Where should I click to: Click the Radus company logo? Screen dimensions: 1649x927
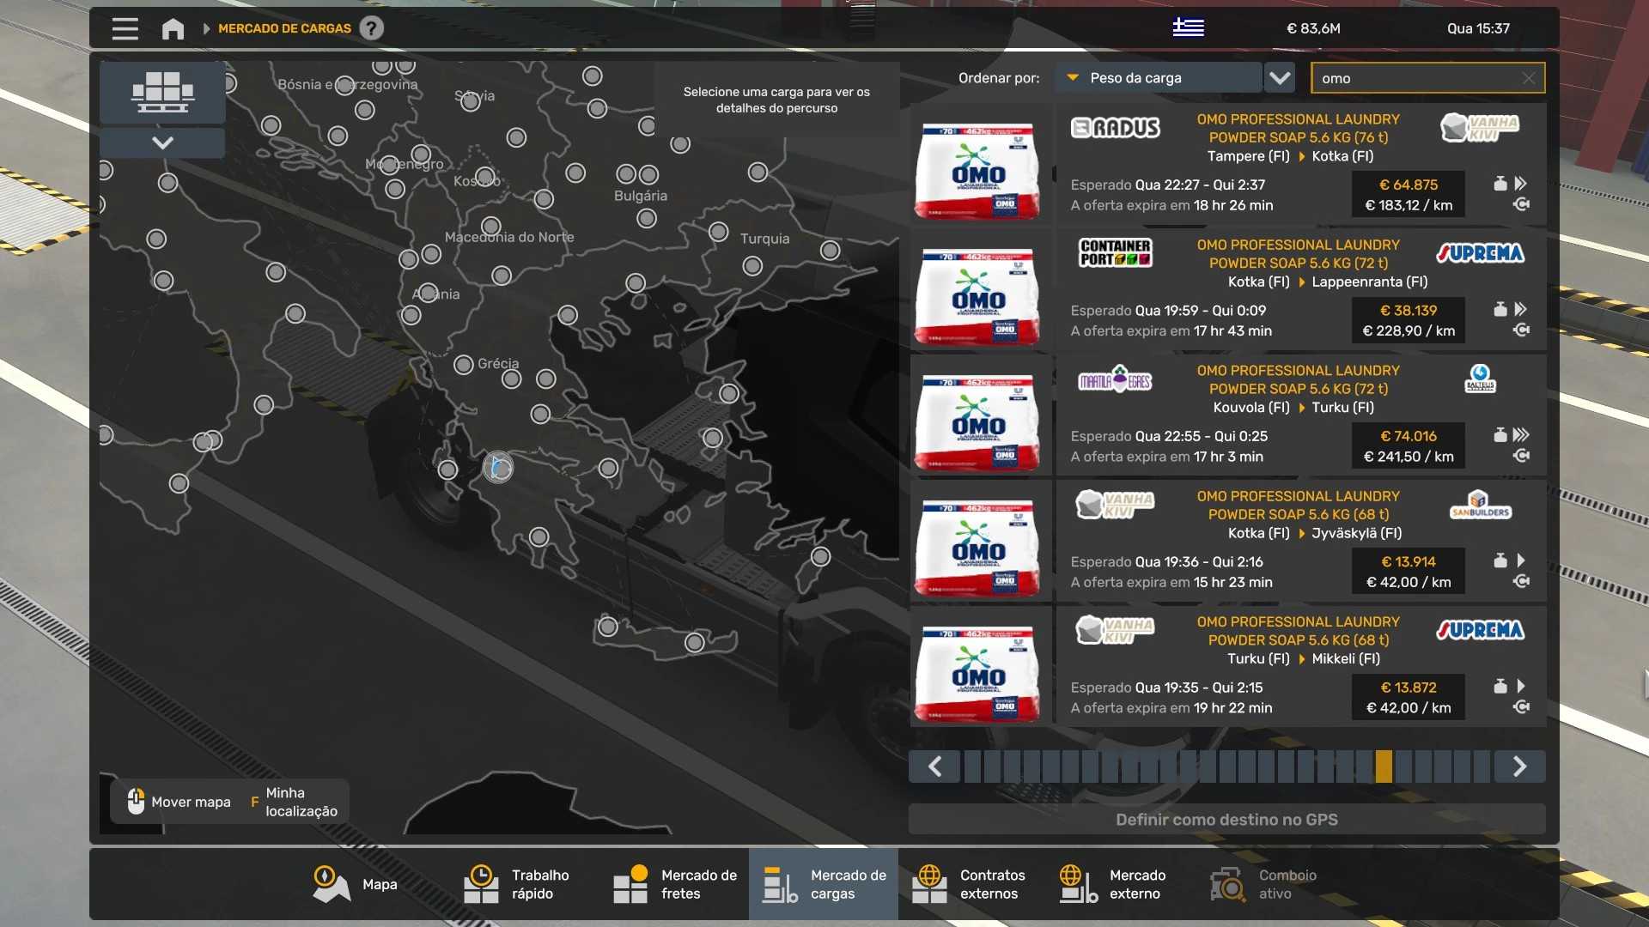tap(1115, 128)
